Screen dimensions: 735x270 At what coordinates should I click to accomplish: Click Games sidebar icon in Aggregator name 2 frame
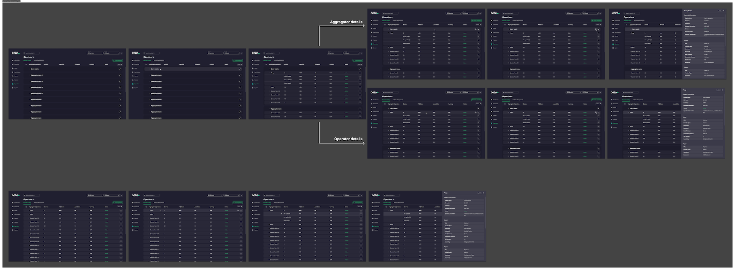click(x=13, y=76)
